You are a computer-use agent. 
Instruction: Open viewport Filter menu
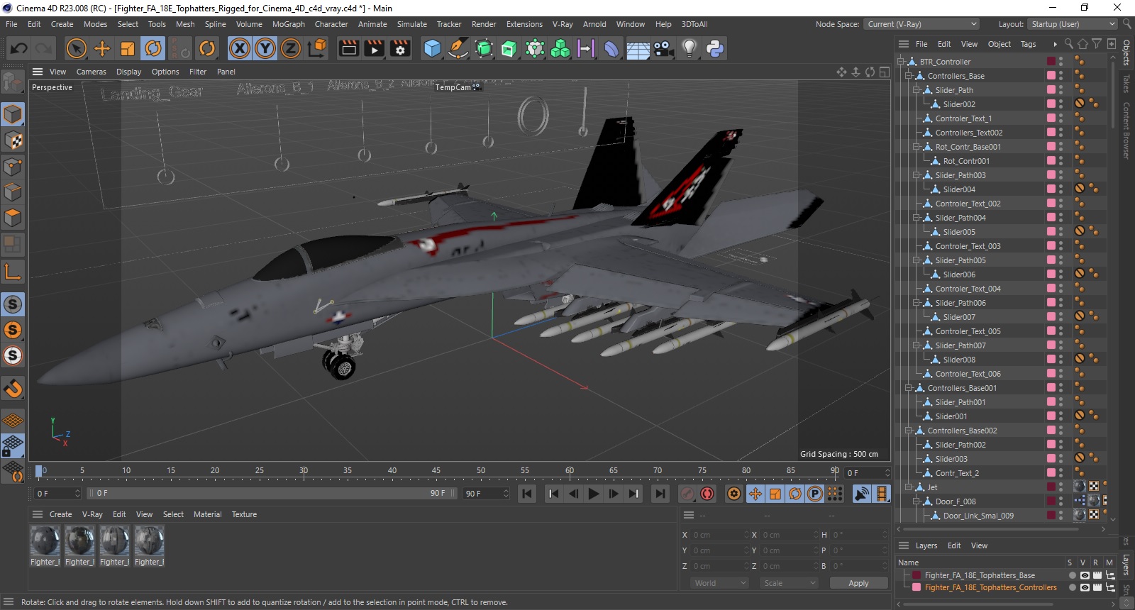tap(198, 72)
